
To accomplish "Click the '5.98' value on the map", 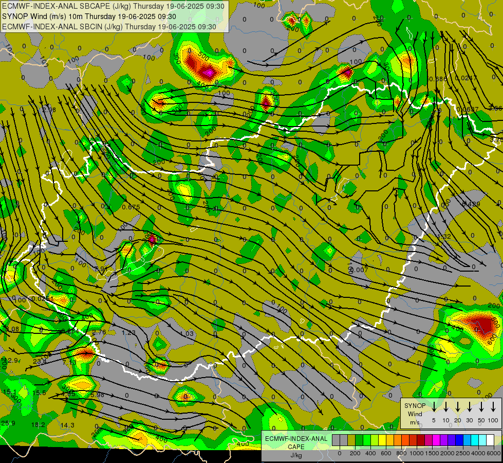I will coord(97,395).
